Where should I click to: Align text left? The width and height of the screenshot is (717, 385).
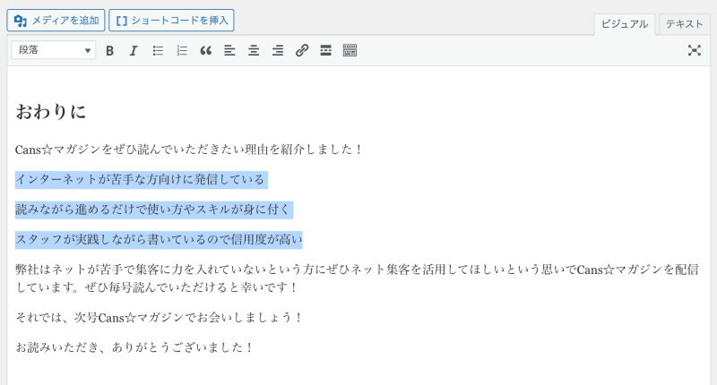(229, 51)
